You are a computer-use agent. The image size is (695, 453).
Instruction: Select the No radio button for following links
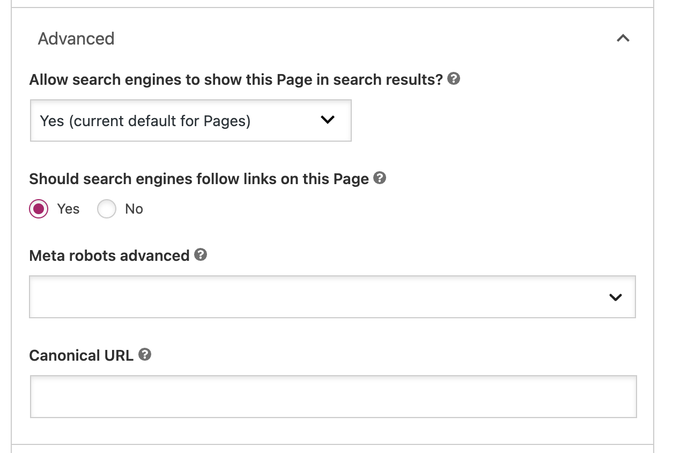coord(107,209)
